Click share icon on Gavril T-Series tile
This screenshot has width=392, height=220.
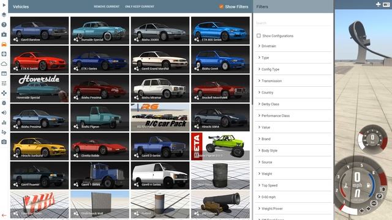click(x=76, y=185)
